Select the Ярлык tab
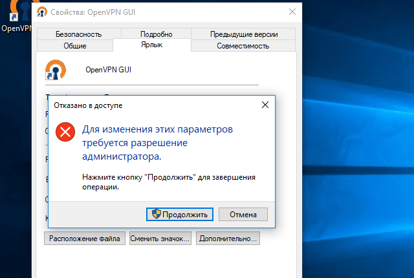Viewport: 414px width, 278px height. pyautogui.click(x=151, y=45)
